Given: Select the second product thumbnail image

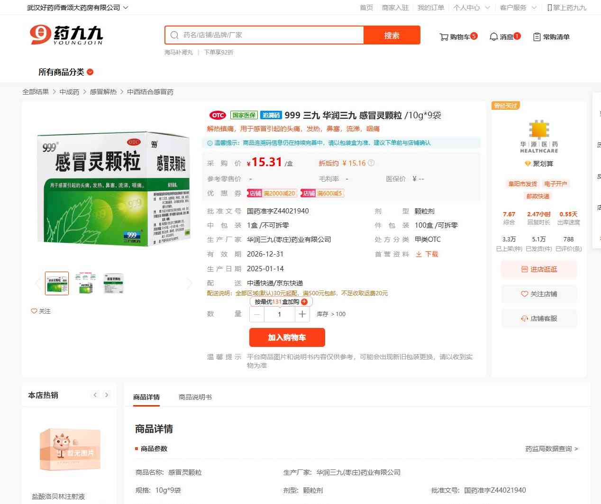Looking at the screenshot, I should tap(85, 283).
